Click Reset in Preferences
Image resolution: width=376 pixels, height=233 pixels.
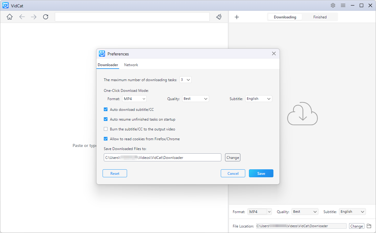click(x=115, y=173)
